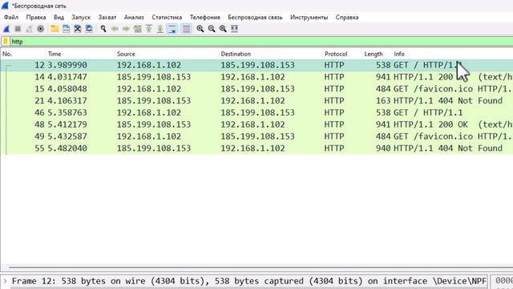Zoom out the packet text
Image resolution: width=513 pixels, height=289 pixels.
click(x=212, y=29)
